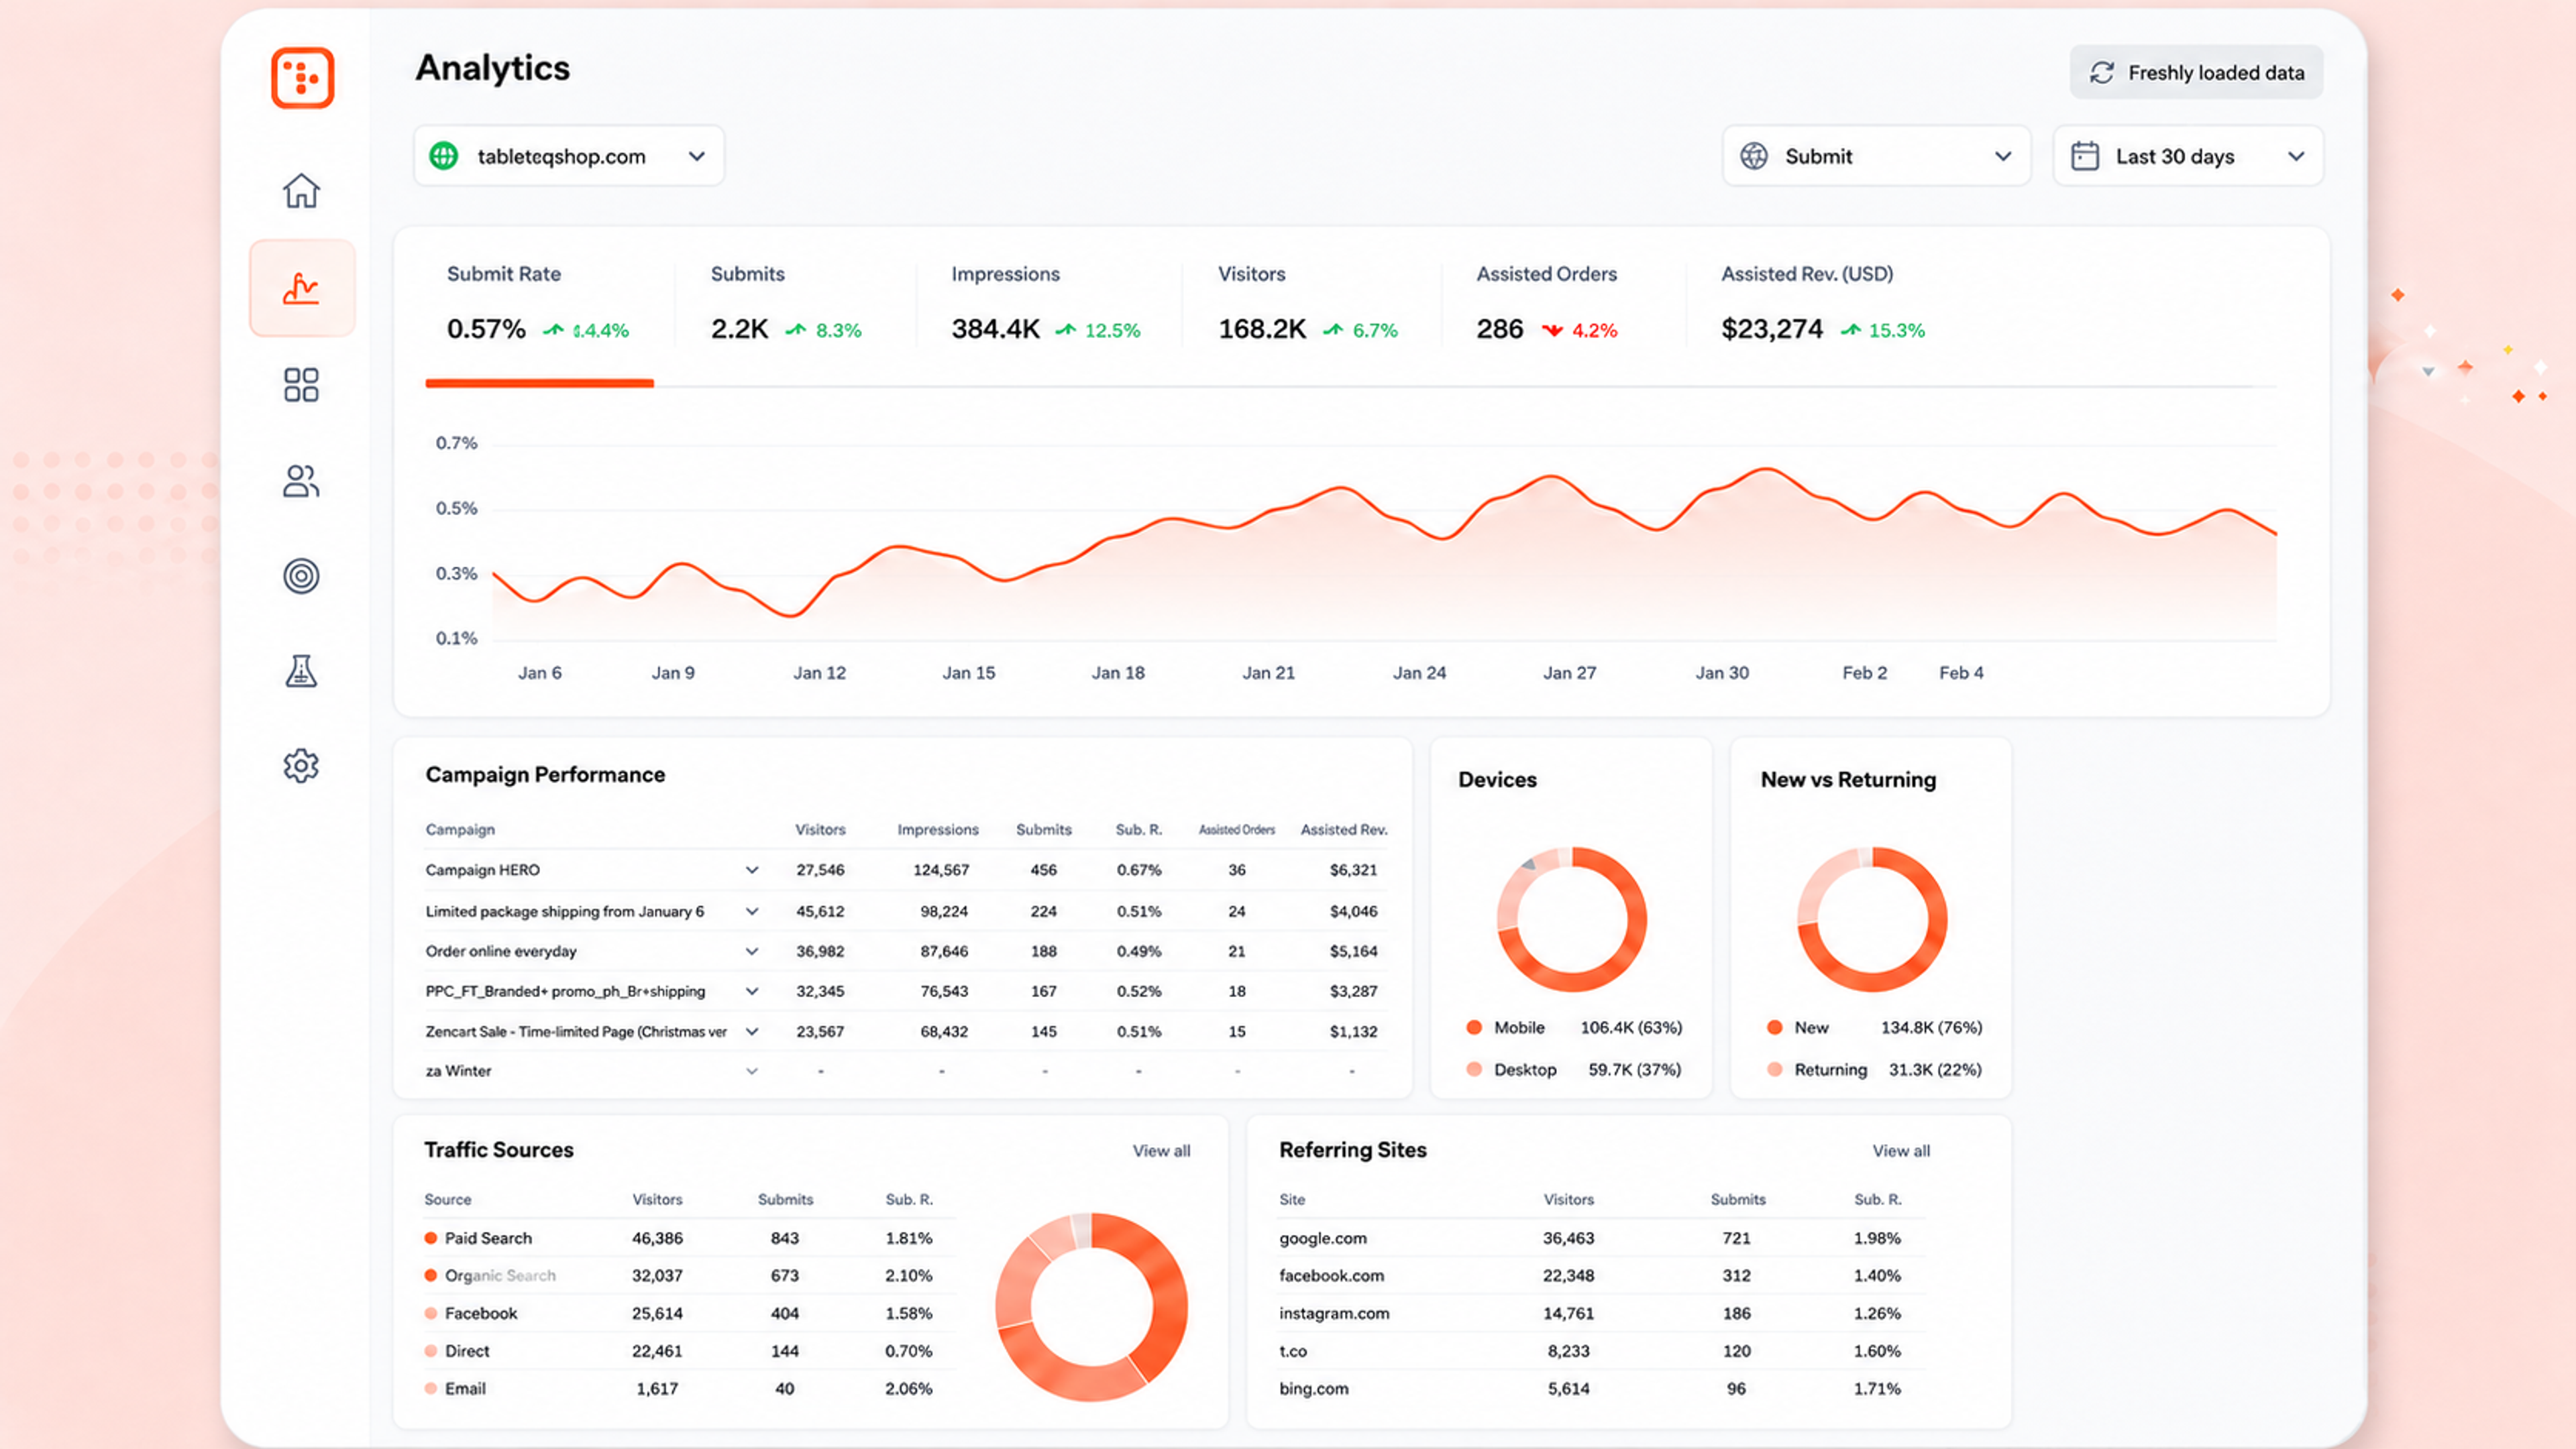This screenshot has width=2576, height=1449.
Task: Open the tableteqshop.com site dropdown
Action: [x=569, y=156]
